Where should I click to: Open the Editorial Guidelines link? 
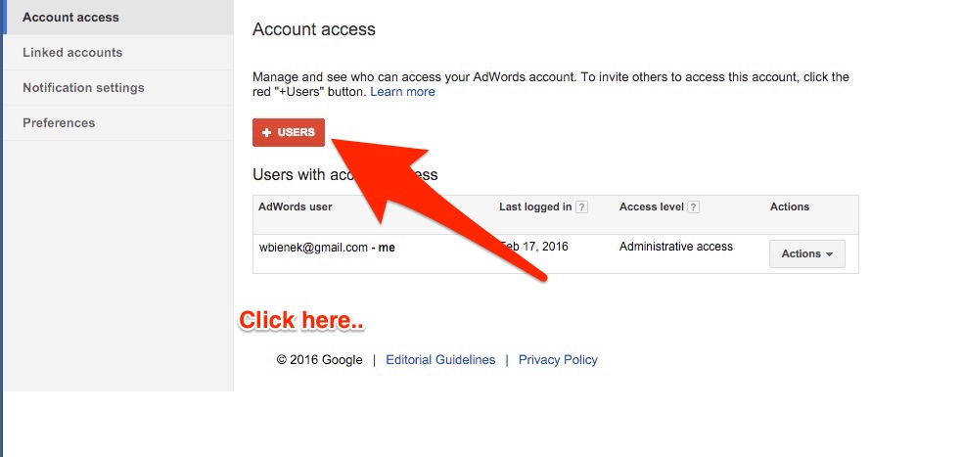[x=440, y=360]
